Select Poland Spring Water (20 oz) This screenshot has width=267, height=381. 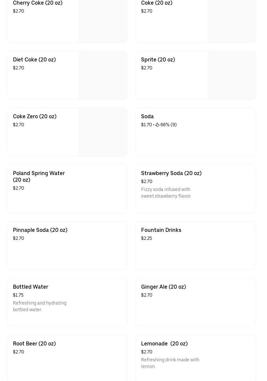pos(39,176)
